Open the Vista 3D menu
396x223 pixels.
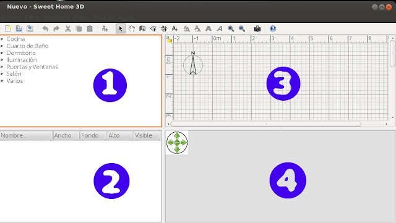(x=103, y=17)
